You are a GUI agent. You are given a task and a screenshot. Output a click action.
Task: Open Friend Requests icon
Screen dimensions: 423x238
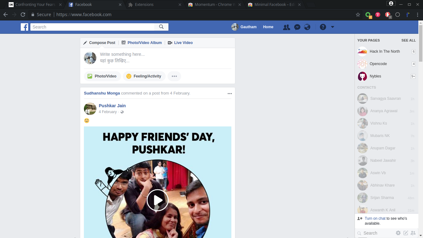287,27
